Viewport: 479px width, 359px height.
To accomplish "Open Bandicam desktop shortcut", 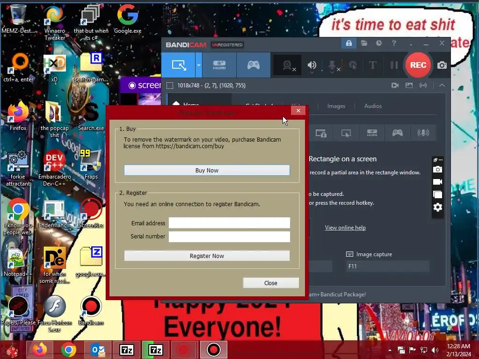I will click(x=91, y=311).
